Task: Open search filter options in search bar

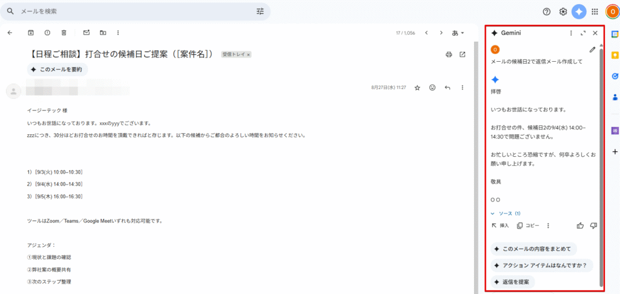Action: tap(260, 11)
